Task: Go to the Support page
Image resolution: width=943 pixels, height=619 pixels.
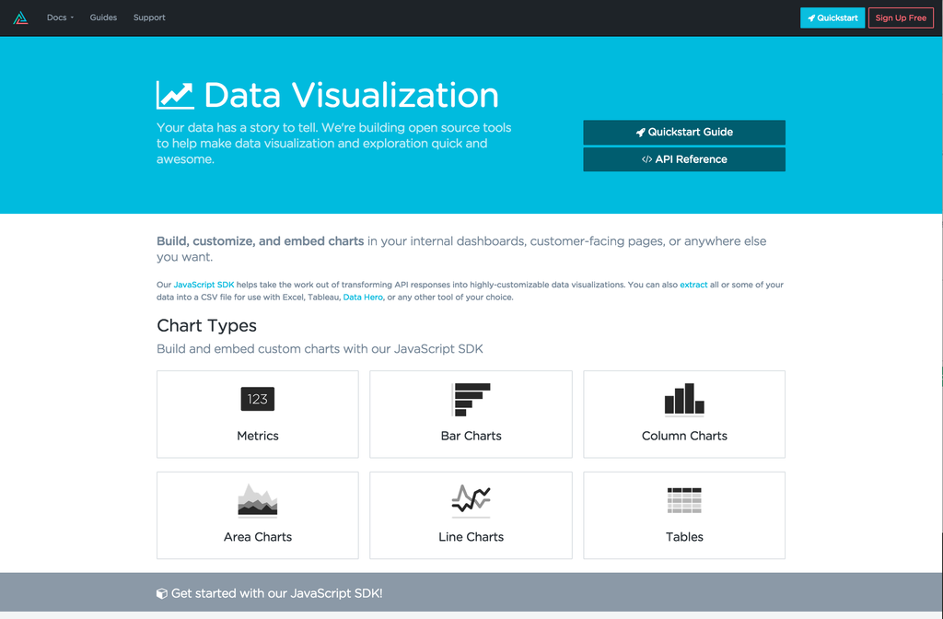Action: pos(149,18)
